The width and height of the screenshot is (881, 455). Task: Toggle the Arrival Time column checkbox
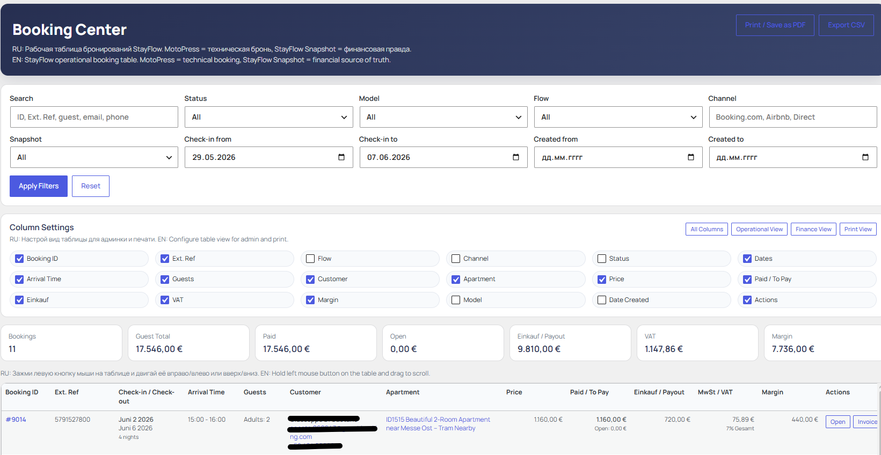(x=19, y=279)
